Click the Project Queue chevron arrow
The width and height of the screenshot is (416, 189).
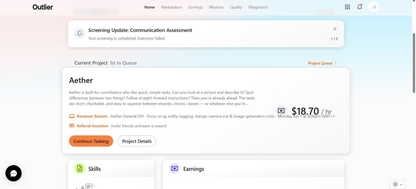click(x=336, y=63)
